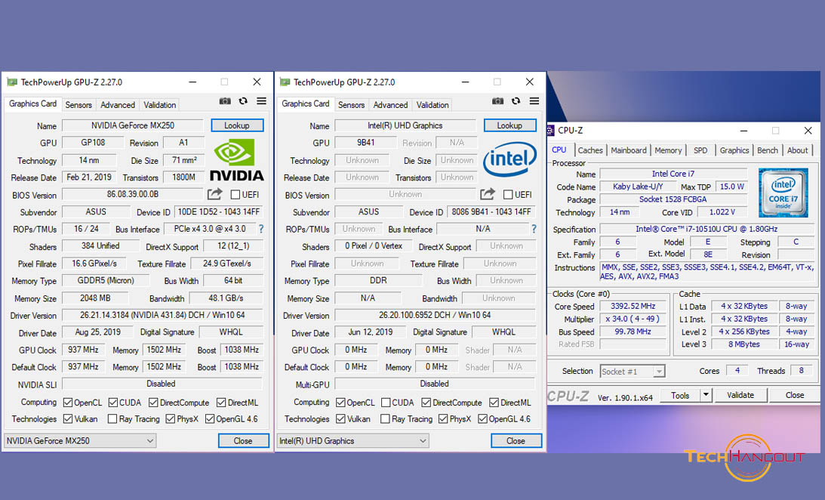Click BIOS share icon in Intel GPU-Z window
The width and height of the screenshot is (825, 500).
pyautogui.click(x=487, y=194)
